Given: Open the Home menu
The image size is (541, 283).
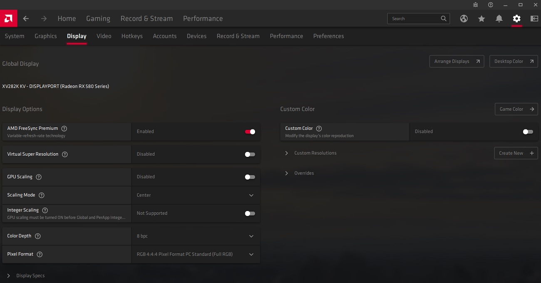Looking at the screenshot, I should click(67, 18).
